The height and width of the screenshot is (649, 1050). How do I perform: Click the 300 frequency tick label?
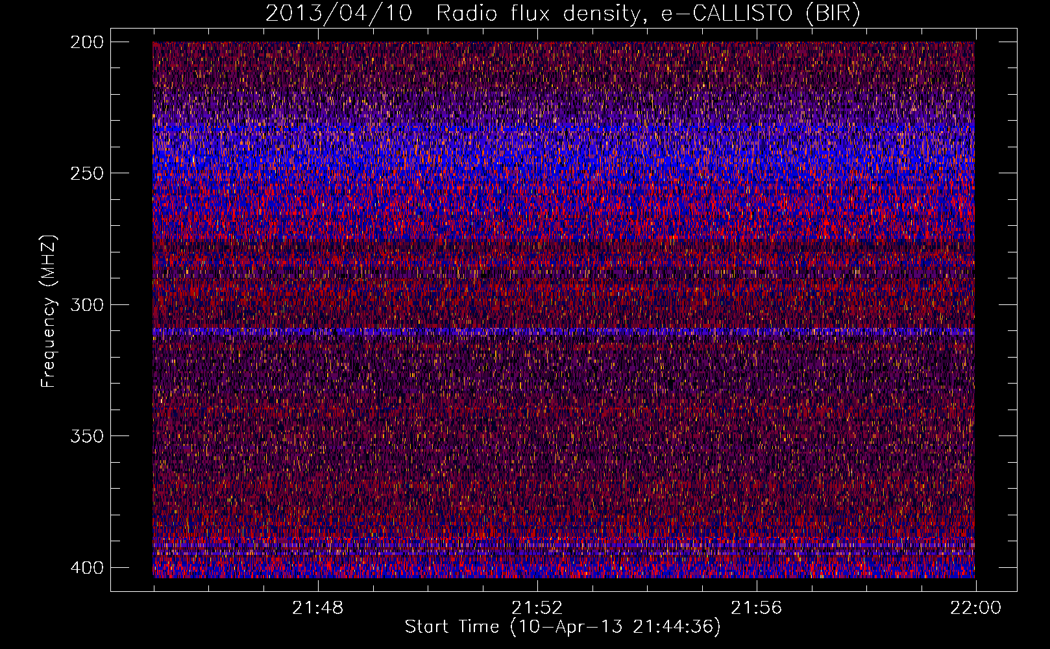point(86,304)
